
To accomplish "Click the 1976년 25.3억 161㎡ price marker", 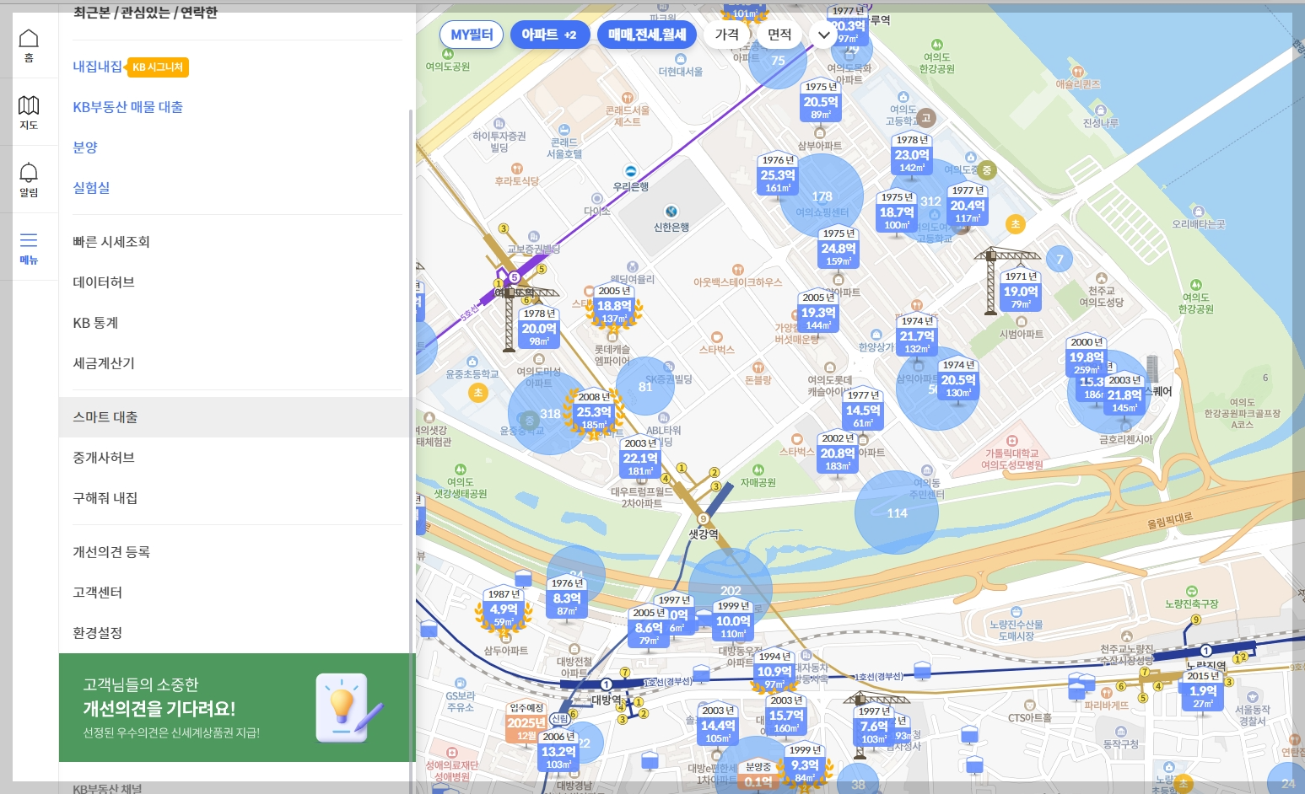I will (x=778, y=174).
